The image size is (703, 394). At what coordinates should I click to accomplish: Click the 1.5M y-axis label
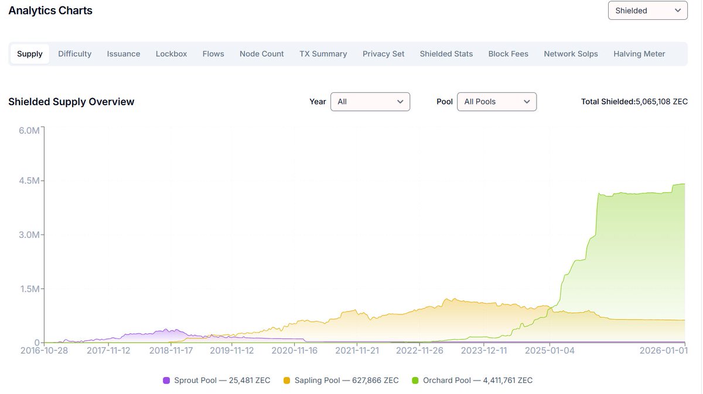click(x=29, y=289)
